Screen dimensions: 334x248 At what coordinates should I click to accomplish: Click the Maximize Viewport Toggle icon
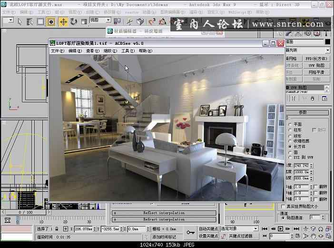(328, 236)
